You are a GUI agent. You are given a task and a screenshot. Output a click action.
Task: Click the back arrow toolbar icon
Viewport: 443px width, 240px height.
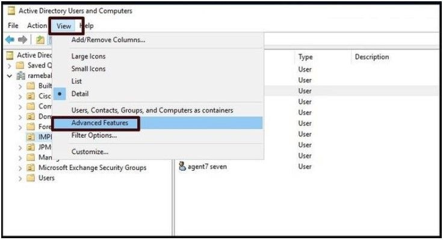click(10, 40)
